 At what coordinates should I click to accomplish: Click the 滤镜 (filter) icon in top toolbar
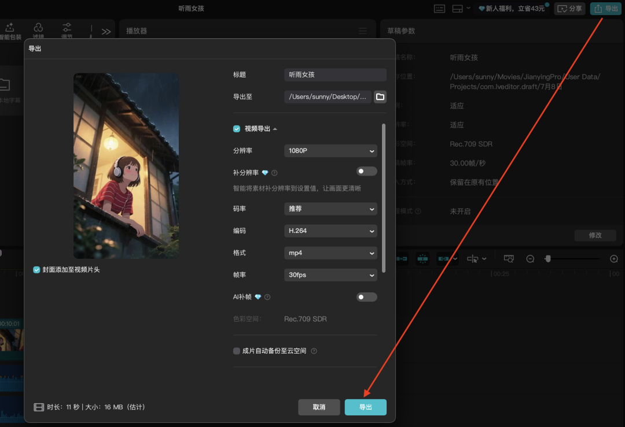(x=38, y=29)
